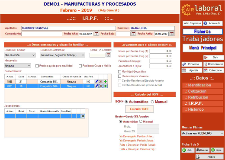Enable Precisa ayuda para movilidad

pos(37,66)
